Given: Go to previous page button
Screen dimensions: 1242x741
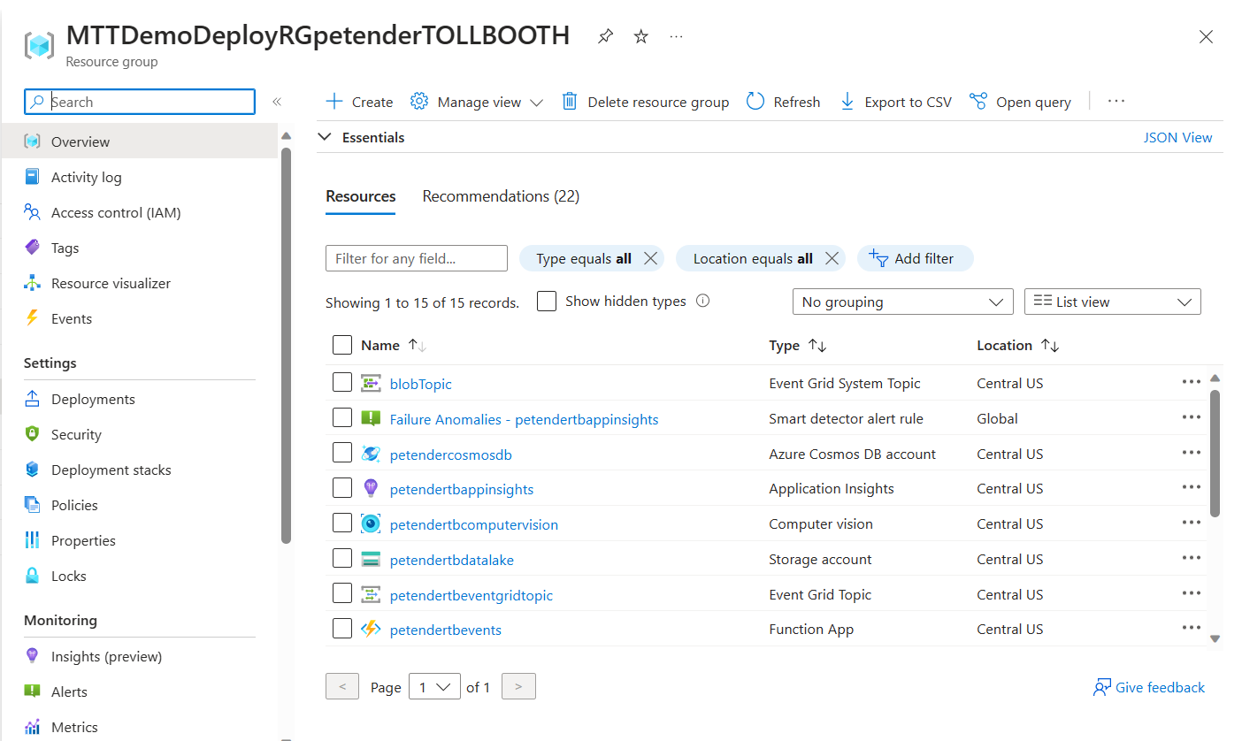Looking at the screenshot, I should pyautogui.click(x=342, y=687).
